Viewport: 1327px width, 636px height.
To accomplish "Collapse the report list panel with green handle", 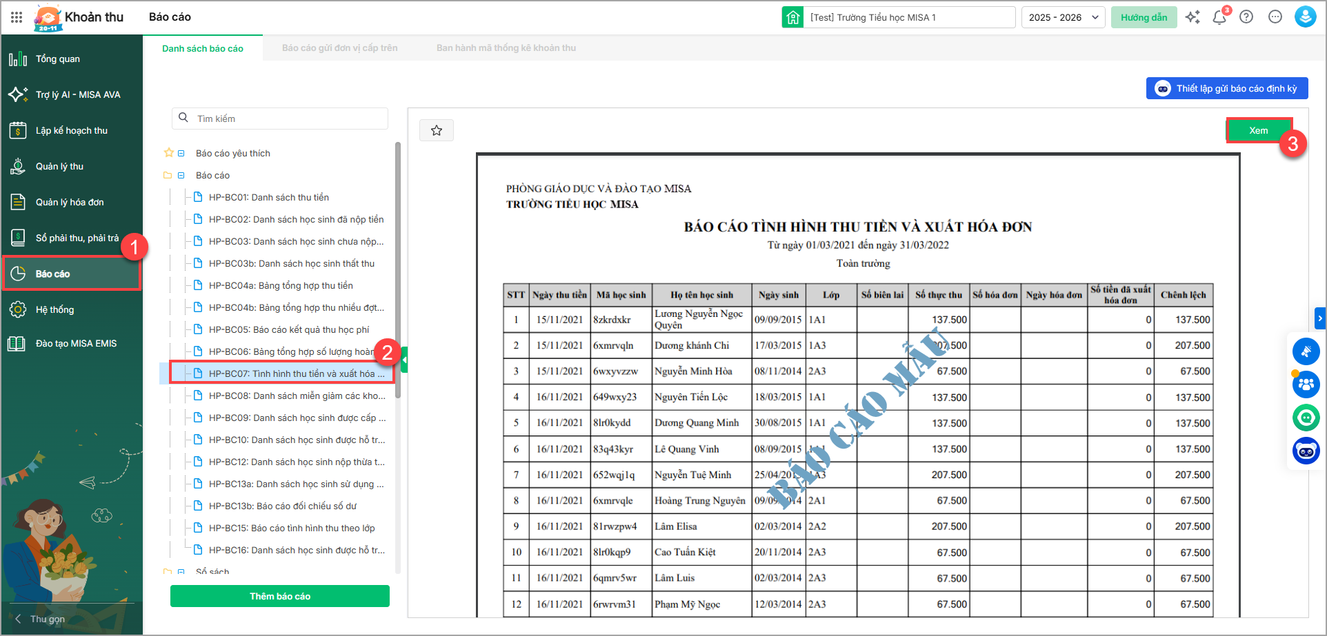I will point(404,360).
